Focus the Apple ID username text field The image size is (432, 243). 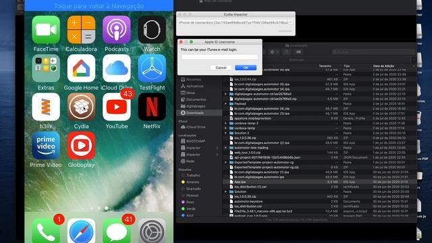click(x=219, y=57)
